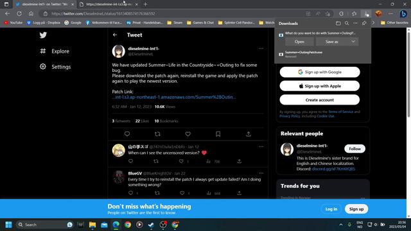View the 22 Likes list
The width and height of the screenshot is (411, 231).
click(142, 121)
